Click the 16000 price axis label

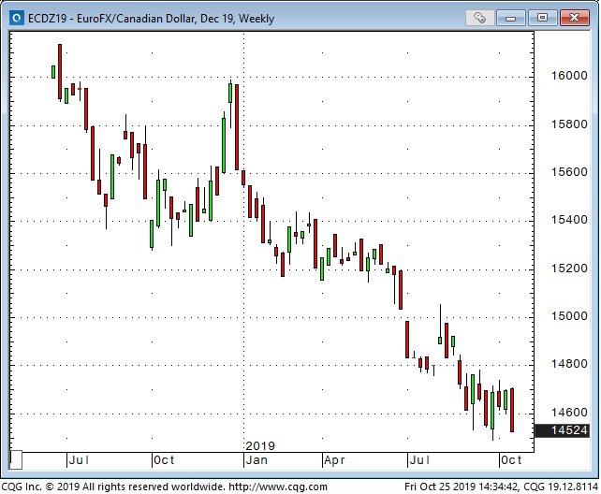(569, 76)
